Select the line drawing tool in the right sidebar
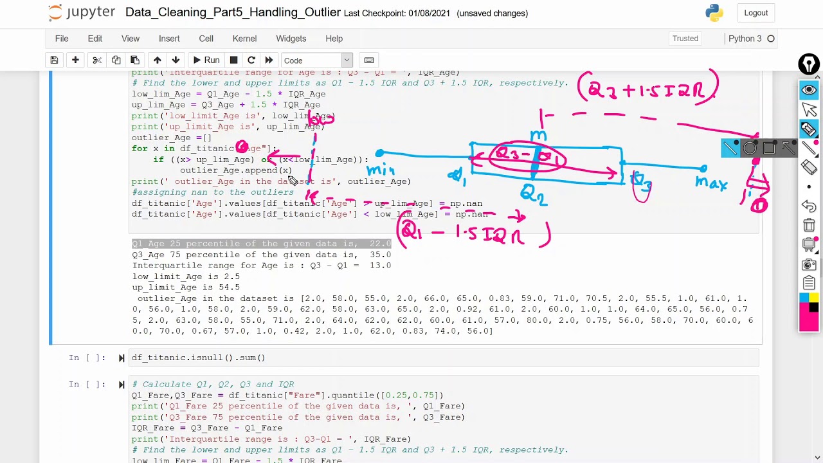Image resolution: width=823 pixels, height=463 pixels. (809, 149)
